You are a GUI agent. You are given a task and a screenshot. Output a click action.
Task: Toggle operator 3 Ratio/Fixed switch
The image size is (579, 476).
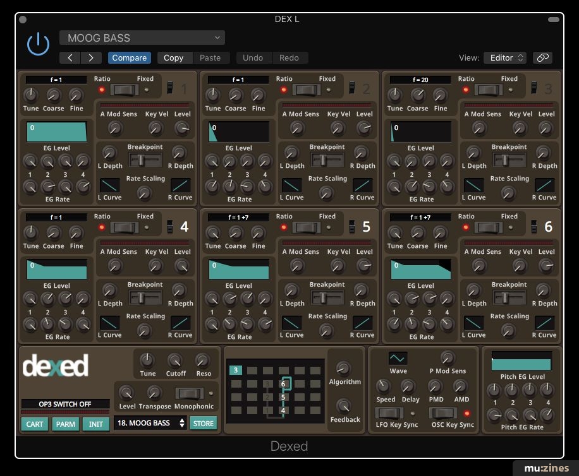(489, 90)
